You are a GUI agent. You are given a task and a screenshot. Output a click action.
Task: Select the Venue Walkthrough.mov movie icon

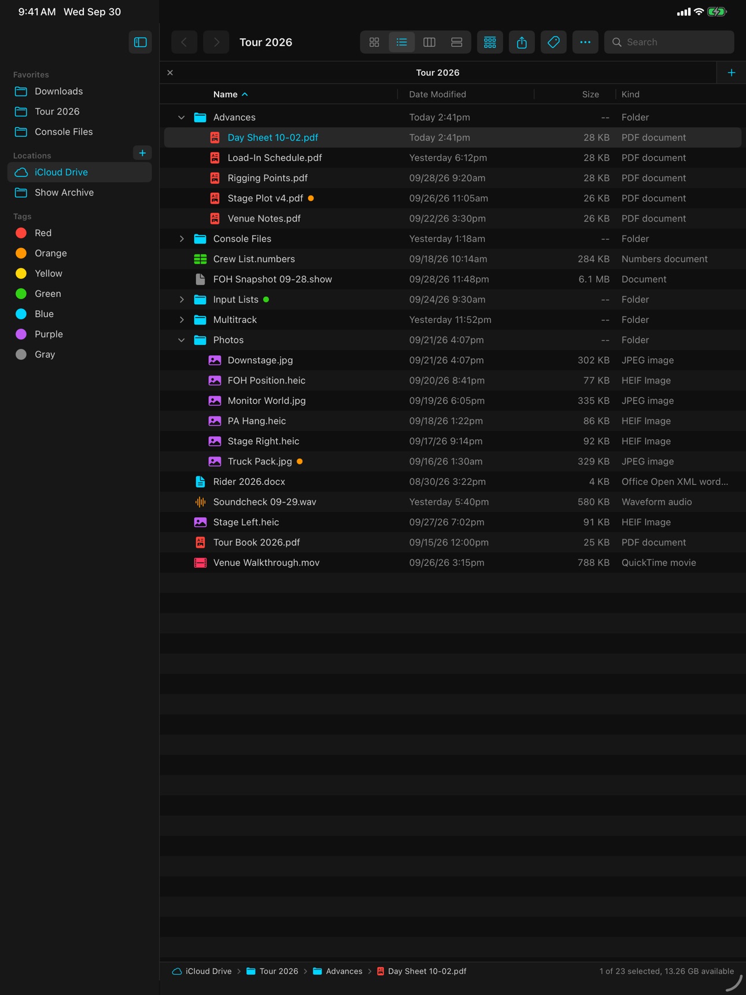200,563
